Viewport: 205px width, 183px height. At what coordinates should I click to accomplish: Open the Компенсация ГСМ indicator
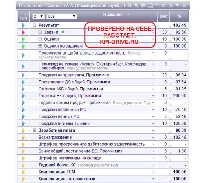coord(57,172)
